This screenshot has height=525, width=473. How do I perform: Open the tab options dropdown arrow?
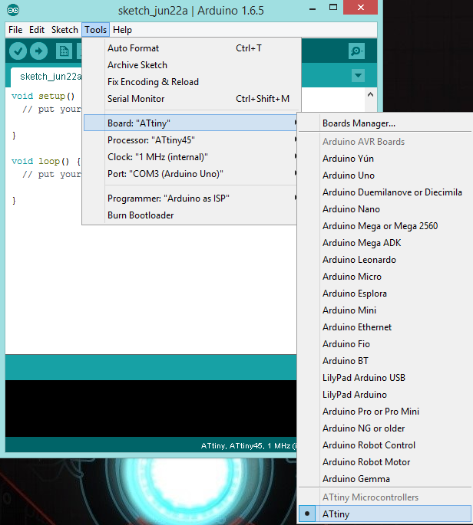[x=358, y=75]
